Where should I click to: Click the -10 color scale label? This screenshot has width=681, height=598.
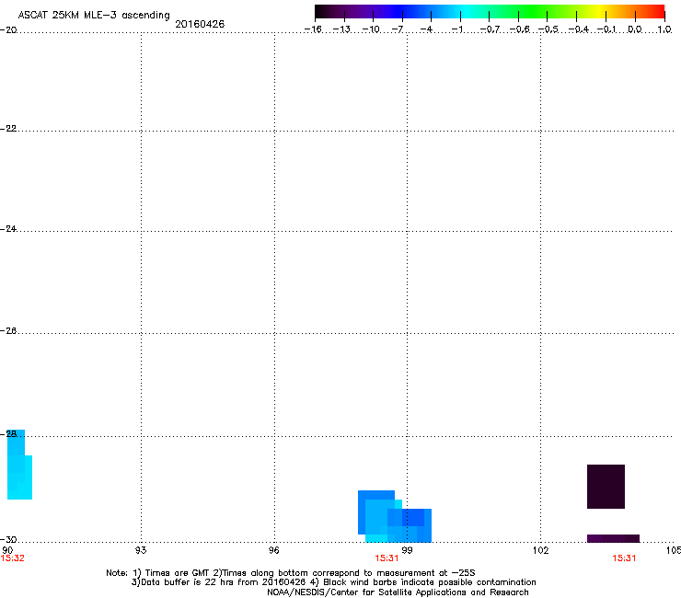[371, 29]
